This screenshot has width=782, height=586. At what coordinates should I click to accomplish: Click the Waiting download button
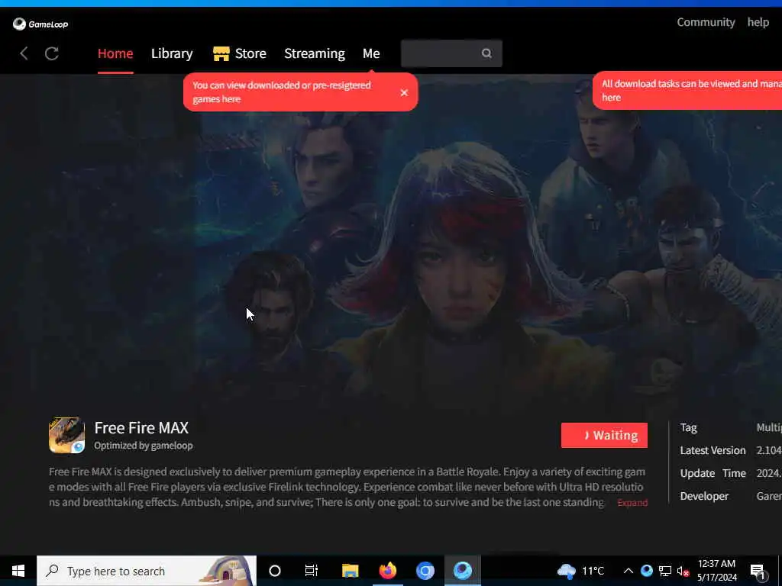(604, 435)
